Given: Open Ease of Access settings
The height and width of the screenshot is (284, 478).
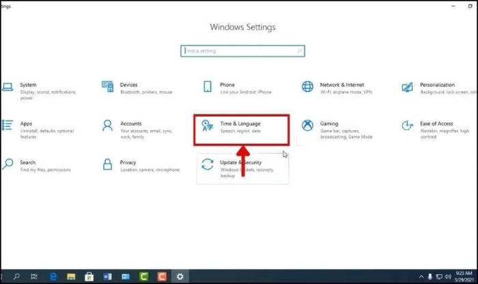Looking at the screenshot, I should pyautogui.click(x=436, y=130).
